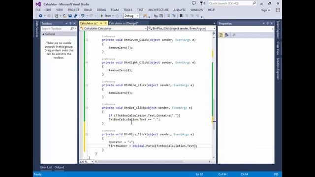Click the editor split handle above scrollbar

pos(214,33)
